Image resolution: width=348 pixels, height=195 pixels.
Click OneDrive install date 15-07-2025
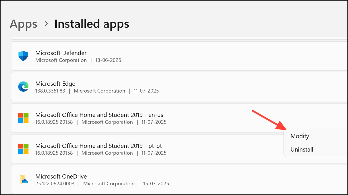156,184
